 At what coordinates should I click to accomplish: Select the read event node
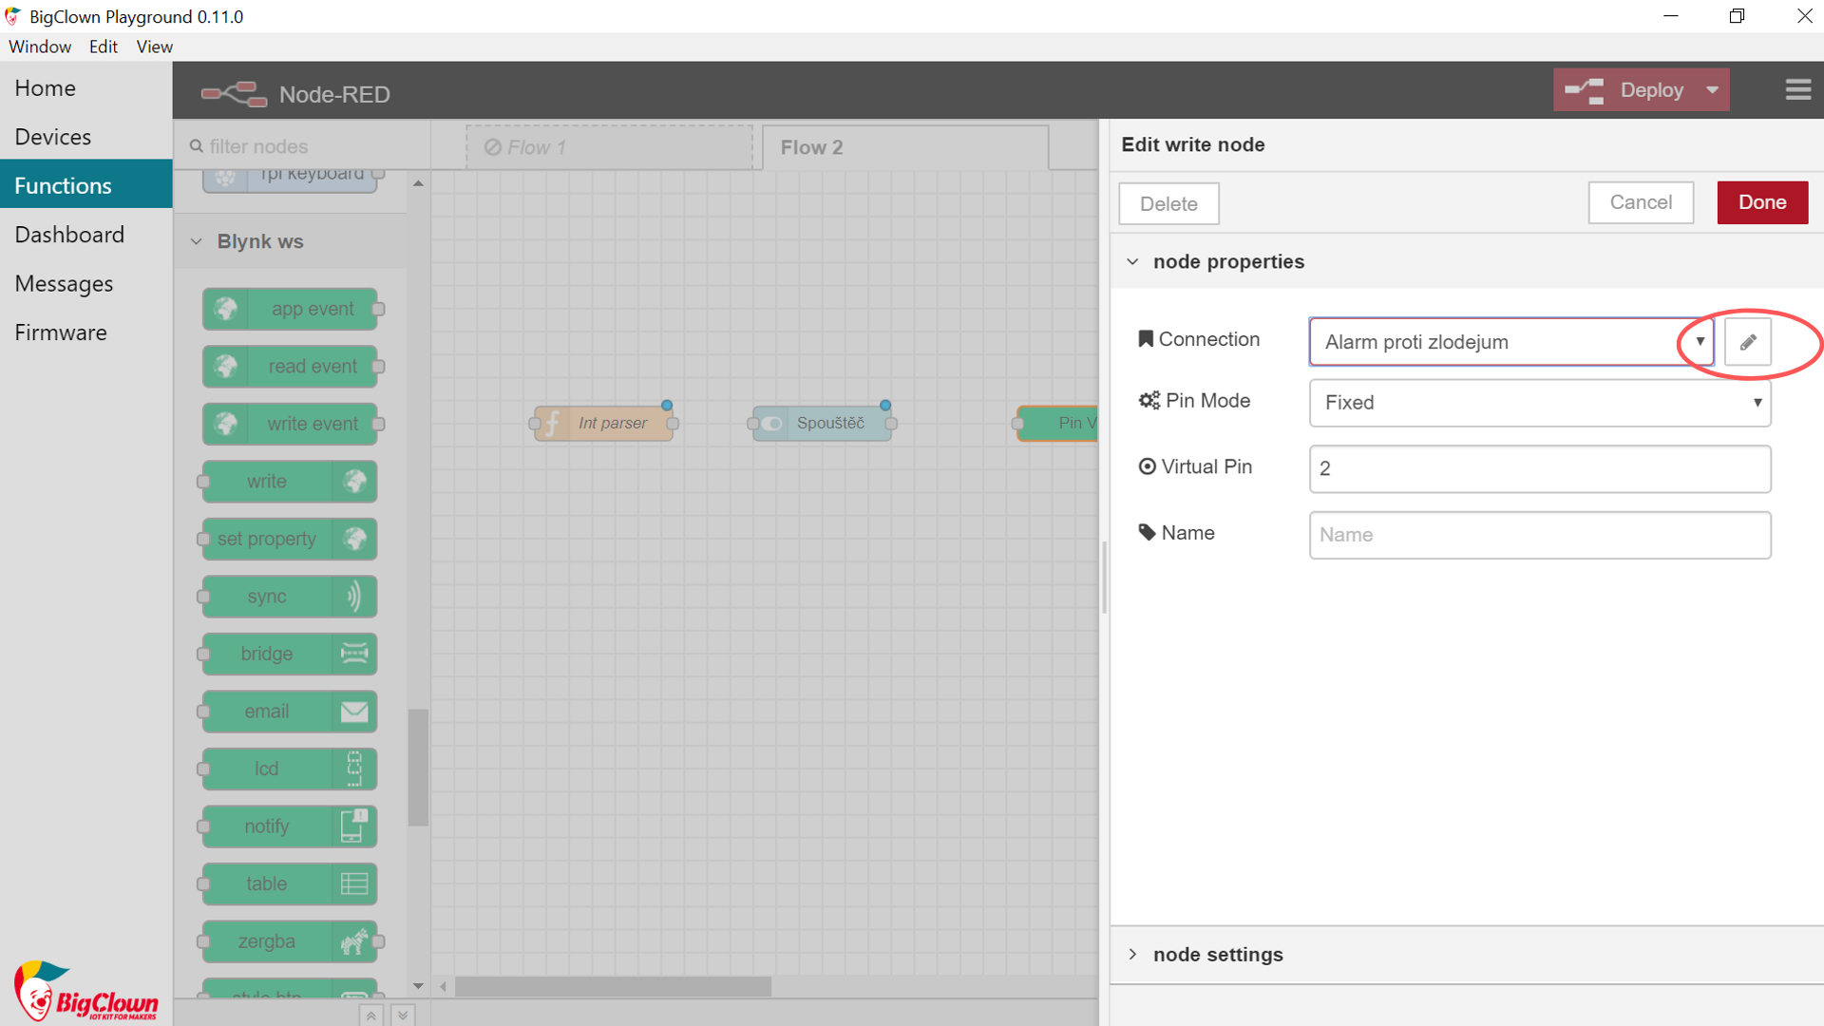291,367
